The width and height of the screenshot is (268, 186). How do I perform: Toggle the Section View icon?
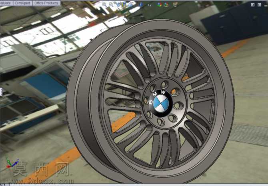coord(124,5)
